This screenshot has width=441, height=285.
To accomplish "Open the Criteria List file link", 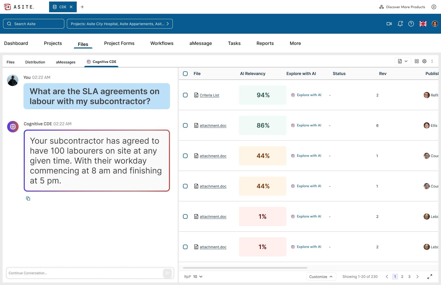I will 209,95.
